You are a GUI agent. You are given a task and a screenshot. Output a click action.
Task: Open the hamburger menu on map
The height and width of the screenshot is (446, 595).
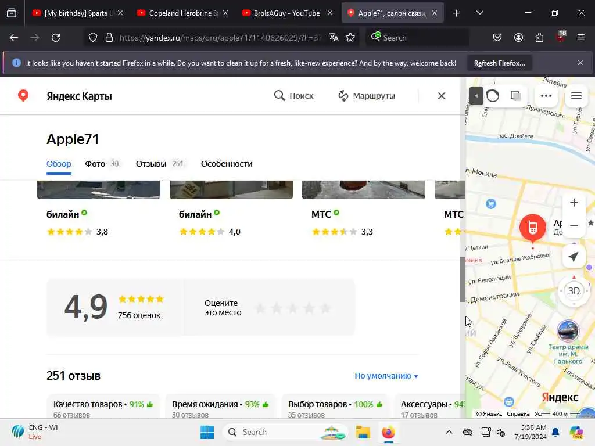coord(576,96)
